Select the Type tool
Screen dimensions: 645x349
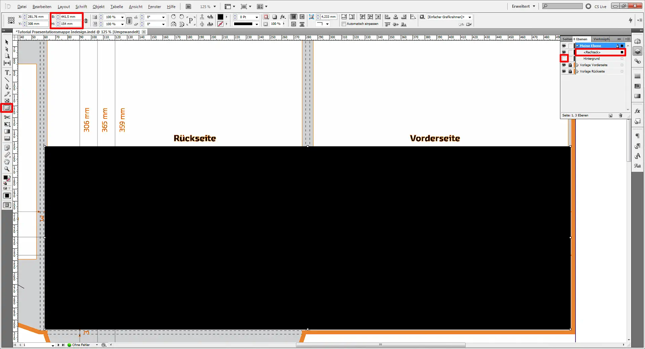(7, 72)
